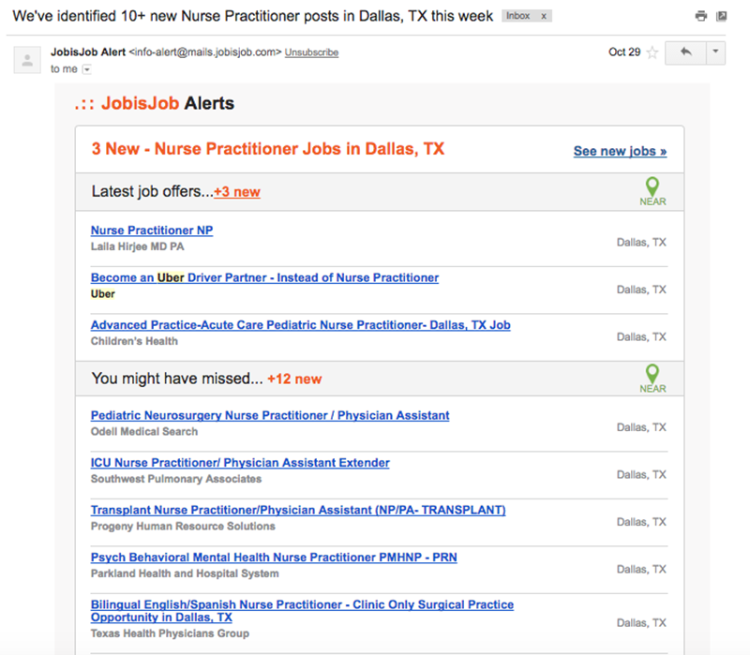
Task: Click the Unsubscribe link
Action: 311,52
